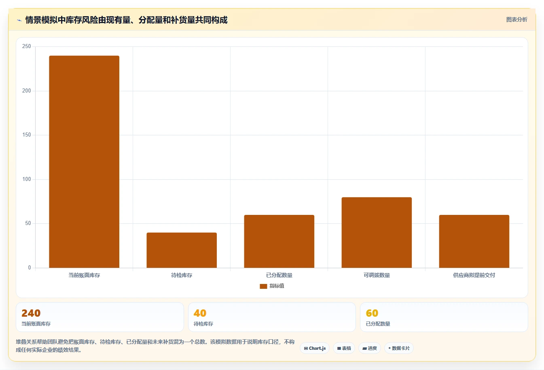The width and height of the screenshot is (544, 370).
Task: Click the 150 y-axis tick label
Action: pyautogui.click(x=27, y=135)
